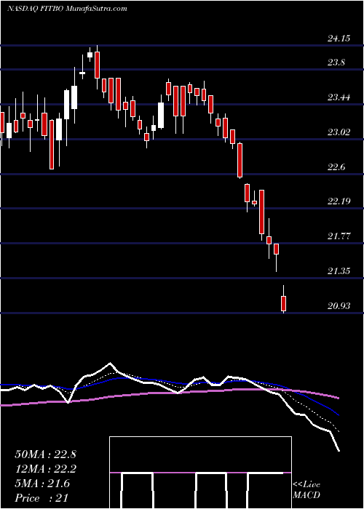364x509 pixels.
Task: Click the Price : 21 readout
Action: (x=41, y=497)
